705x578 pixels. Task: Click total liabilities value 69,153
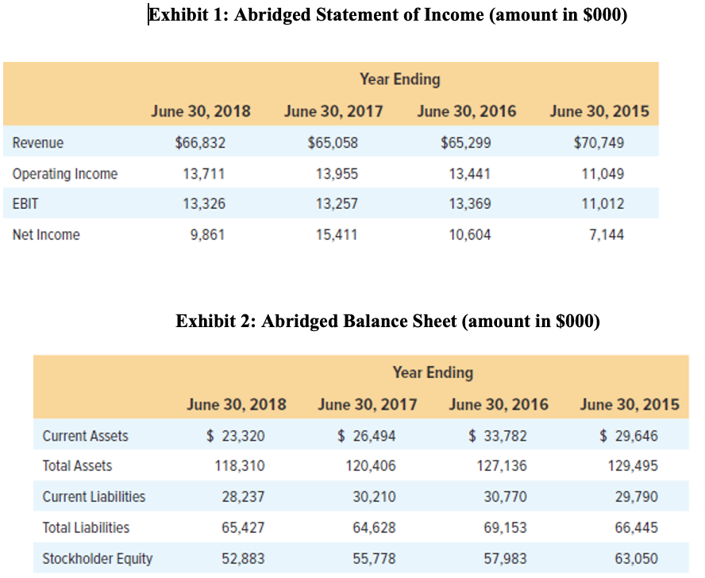tap(506, 528)
